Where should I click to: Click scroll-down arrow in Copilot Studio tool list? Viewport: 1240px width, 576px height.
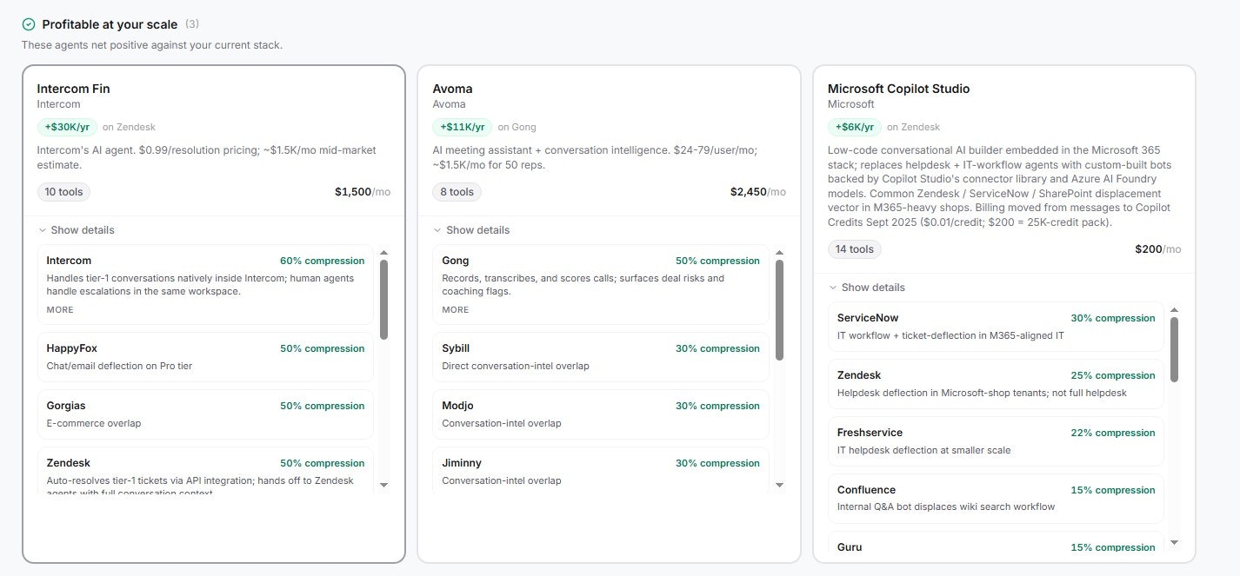[1175, 542]
